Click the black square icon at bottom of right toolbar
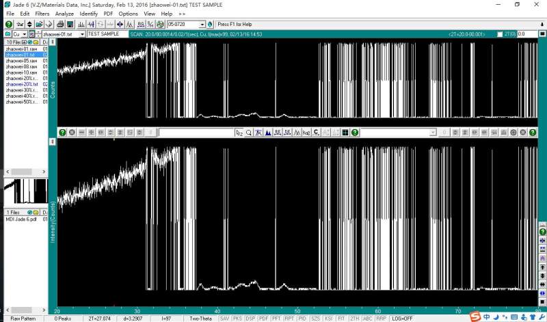The width and height of the screenshot is (547, 322). coord(542,301)
